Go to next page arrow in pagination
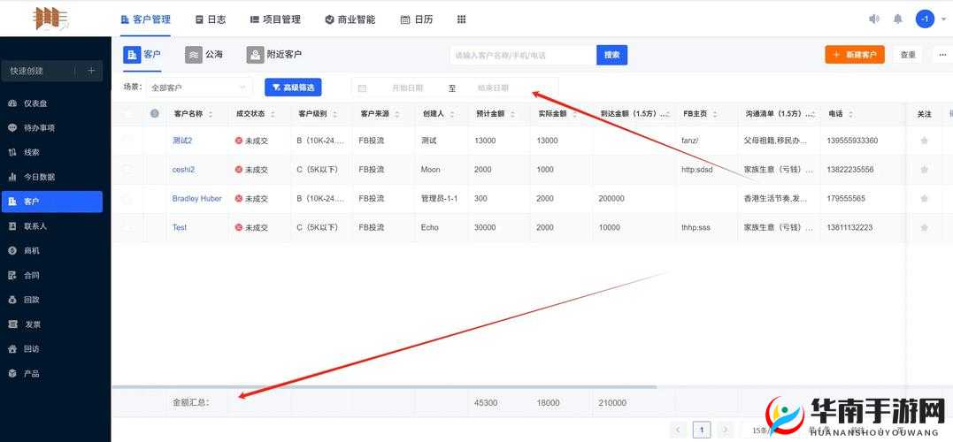Viewport: 953px width, 442px height. (x=724, y=431)
